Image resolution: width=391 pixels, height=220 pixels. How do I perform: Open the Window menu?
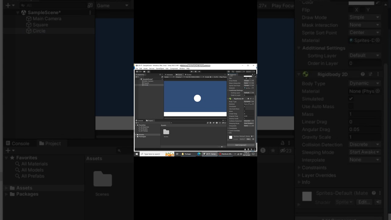(x=182, y=68)
